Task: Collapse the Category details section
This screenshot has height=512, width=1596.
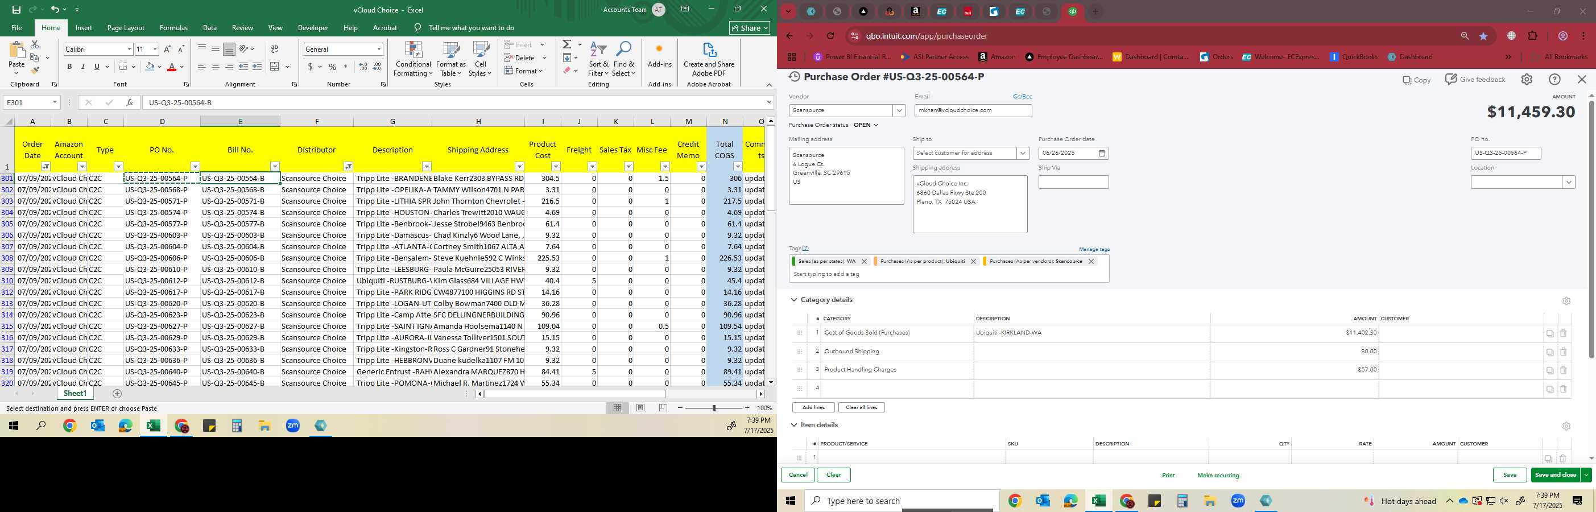Action: pos(793,300)
